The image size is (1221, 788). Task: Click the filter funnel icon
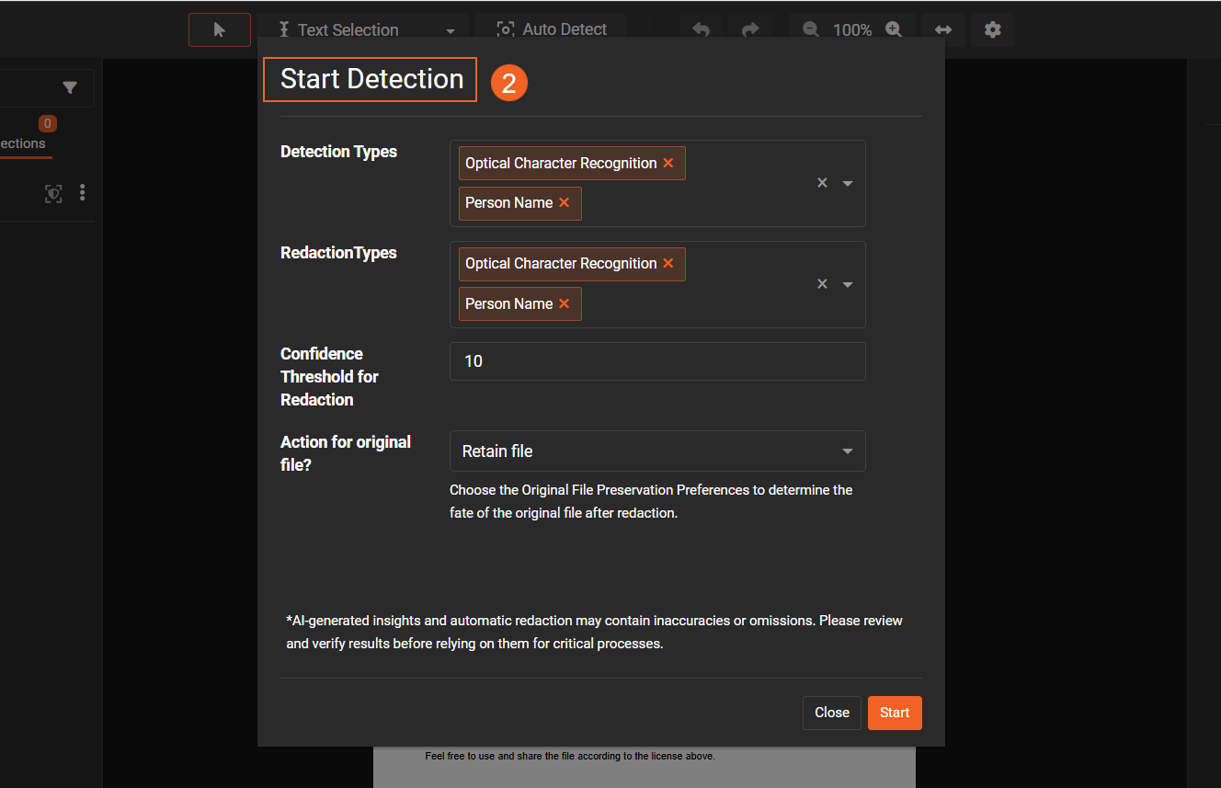pyautogui.click(x=70, y=88)
